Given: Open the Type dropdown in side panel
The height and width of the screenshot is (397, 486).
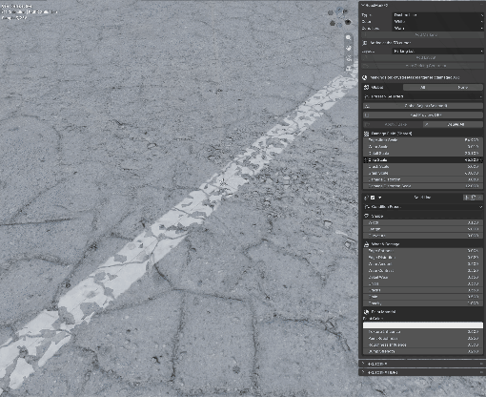Looking at the screenshot, I should click(x=437, y=15).
